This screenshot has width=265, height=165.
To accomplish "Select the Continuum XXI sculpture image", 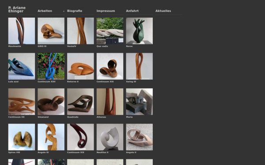I will pyautogui.click(x=110, y=66).
